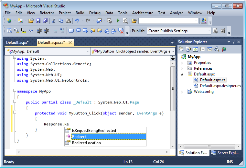This screenshot has height=168, width=246.
Task: Open Solution Explorer window position dropdown arrow
Action: 229,42
